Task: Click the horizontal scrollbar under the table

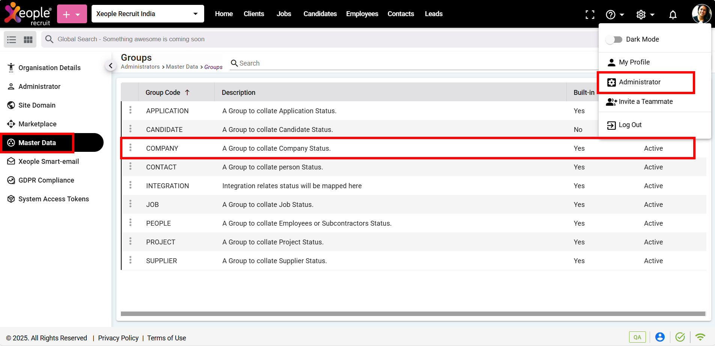Action: click(413, 314)
